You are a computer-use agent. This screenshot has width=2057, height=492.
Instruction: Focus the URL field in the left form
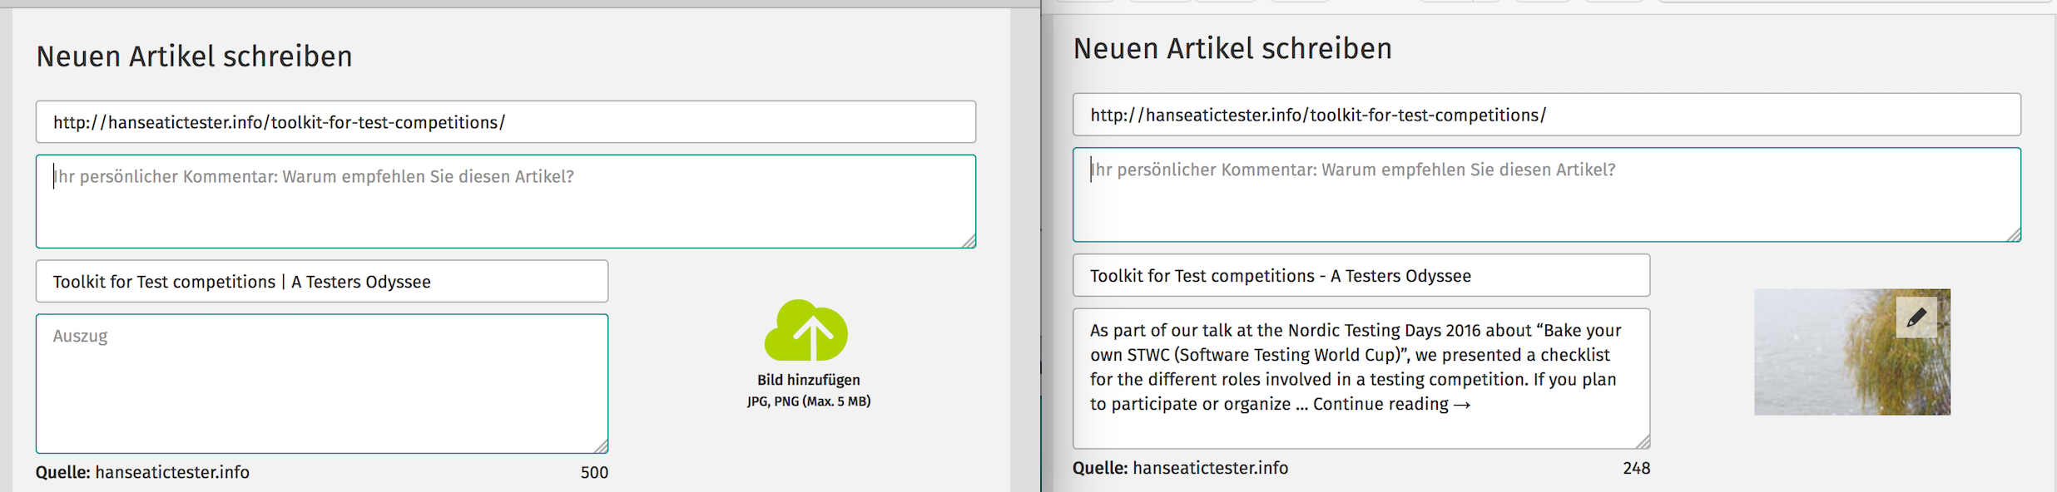click(x=506, y=122)
